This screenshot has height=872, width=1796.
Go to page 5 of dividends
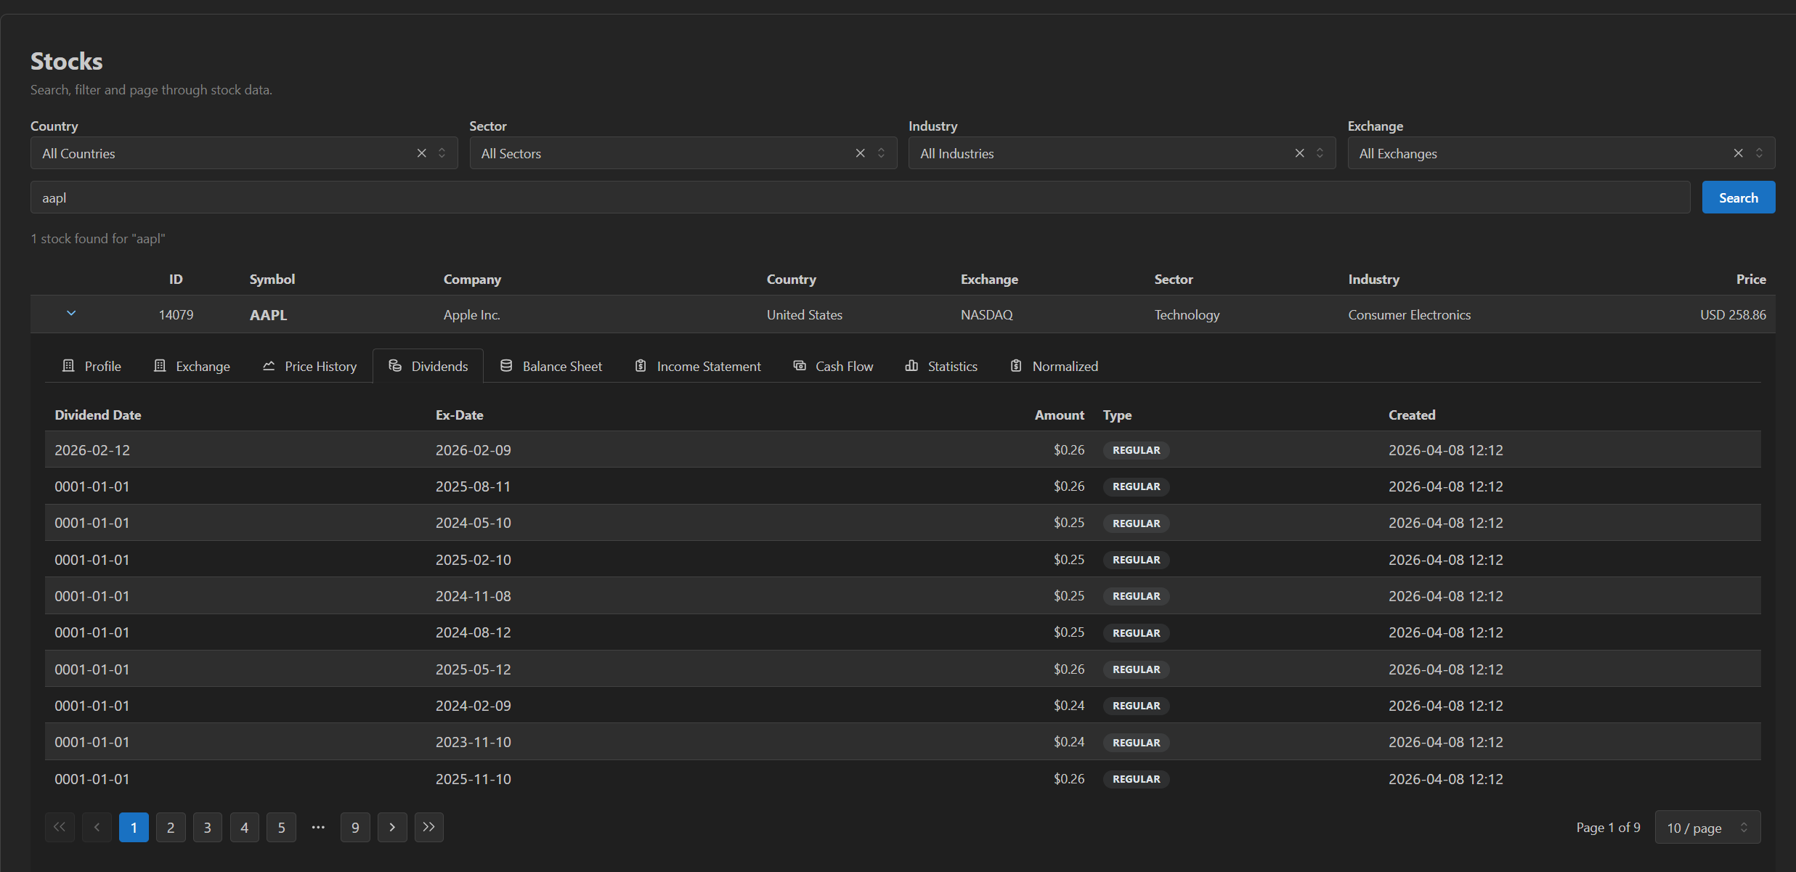pyautogui.click(x=282, y=828)
